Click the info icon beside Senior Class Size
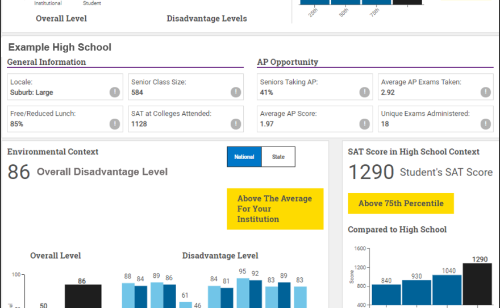Image resolution: width=500 pixels, height=308 pixels. (x=236, y=92)
